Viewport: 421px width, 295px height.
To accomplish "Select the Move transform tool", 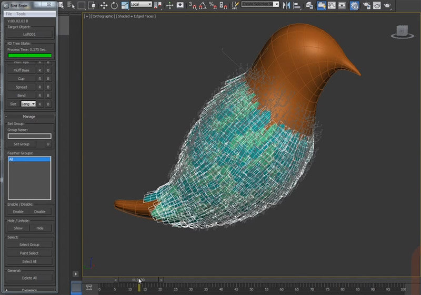I will tap(104, 5).
